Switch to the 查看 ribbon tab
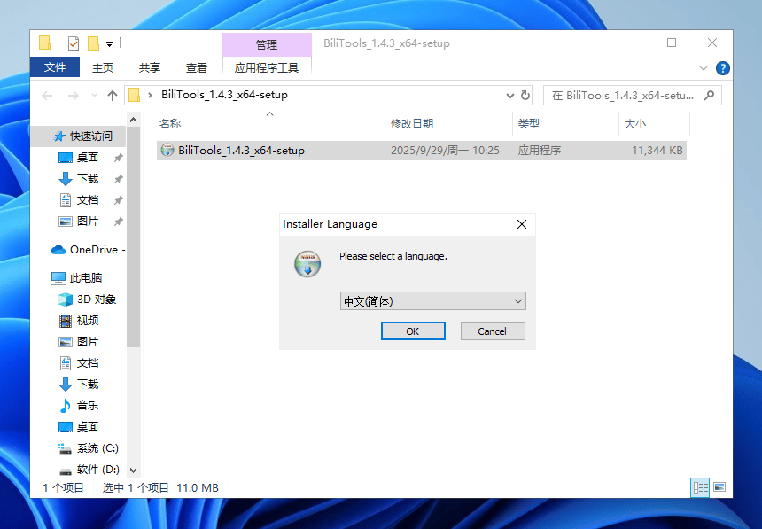The width and height of the screenshot is (762, 529). click(x=197, y=67)
